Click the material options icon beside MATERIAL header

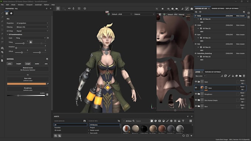[47, 59]
